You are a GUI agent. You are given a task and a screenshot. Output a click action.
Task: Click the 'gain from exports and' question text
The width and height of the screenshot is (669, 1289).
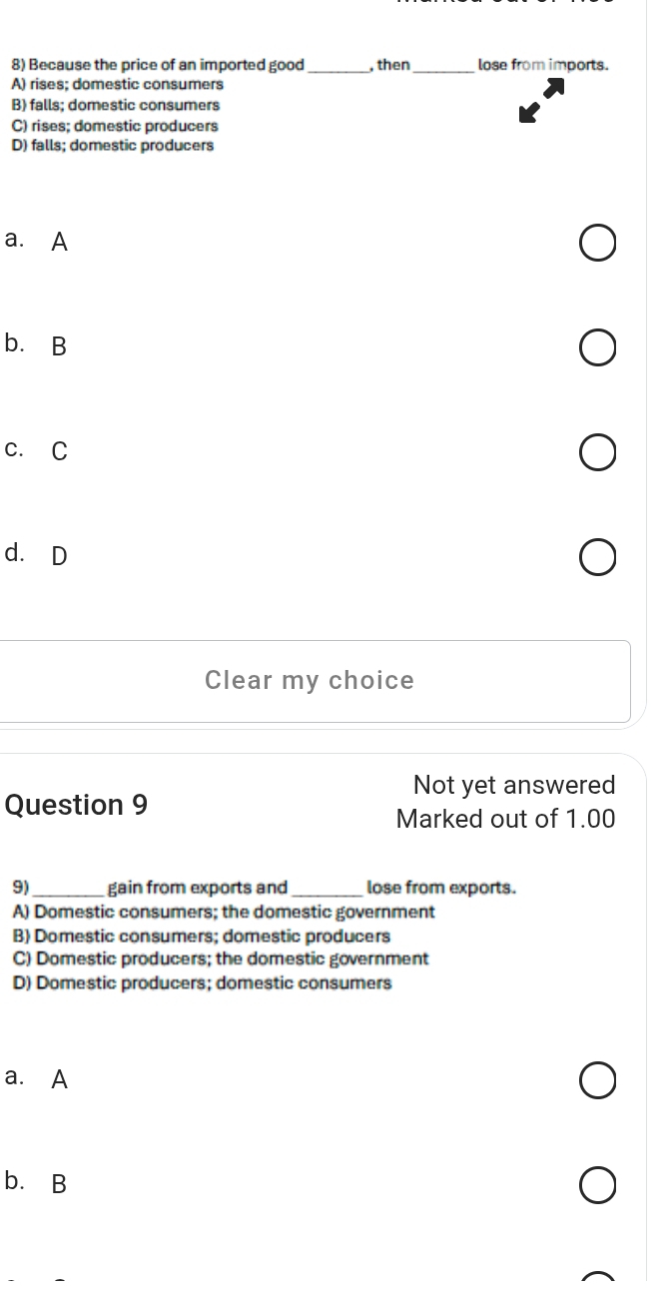click(x=197, y=887)
